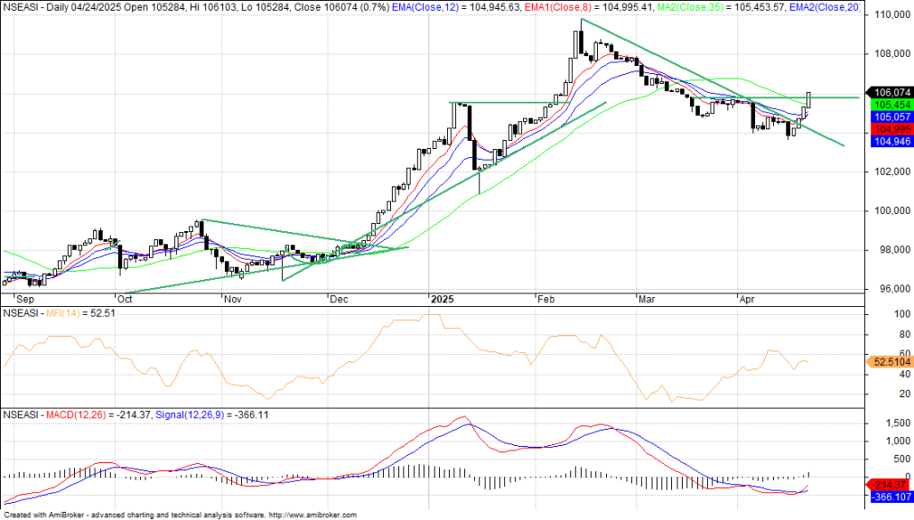
Task: Select the orange 52.5104 MFI value tag
Action: (890, 362)
